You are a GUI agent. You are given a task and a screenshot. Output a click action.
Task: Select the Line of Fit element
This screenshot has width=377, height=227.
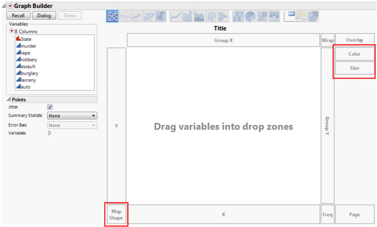point(137,17)
